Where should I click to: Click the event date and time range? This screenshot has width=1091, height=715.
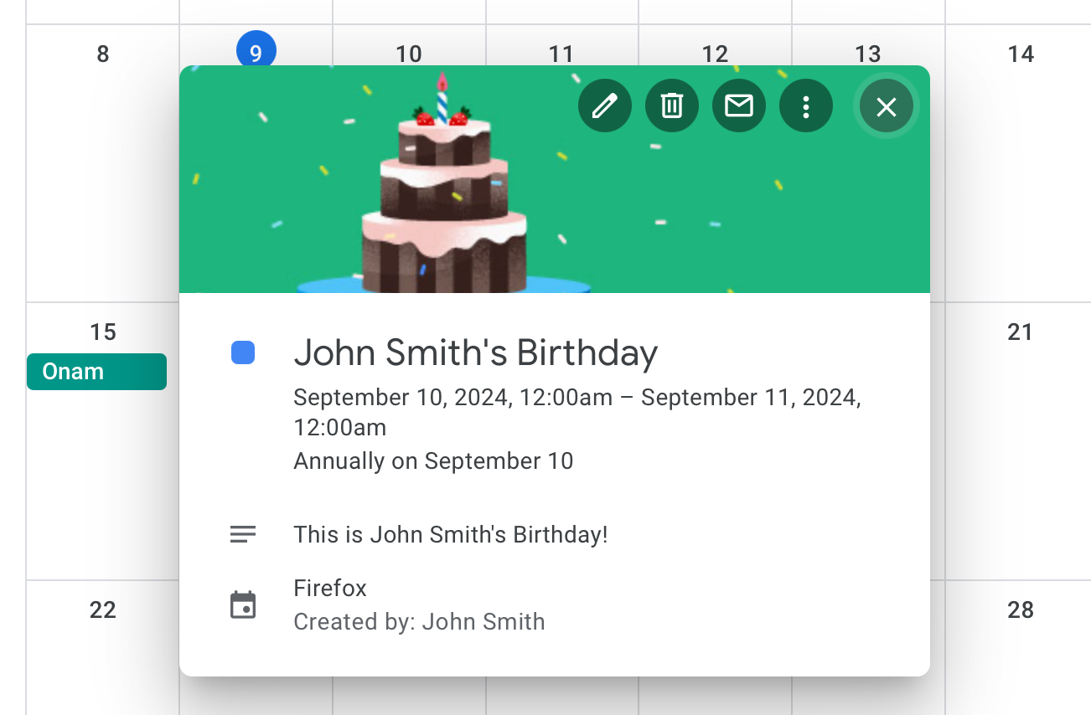pyautogui.click(x=577, y=412)
